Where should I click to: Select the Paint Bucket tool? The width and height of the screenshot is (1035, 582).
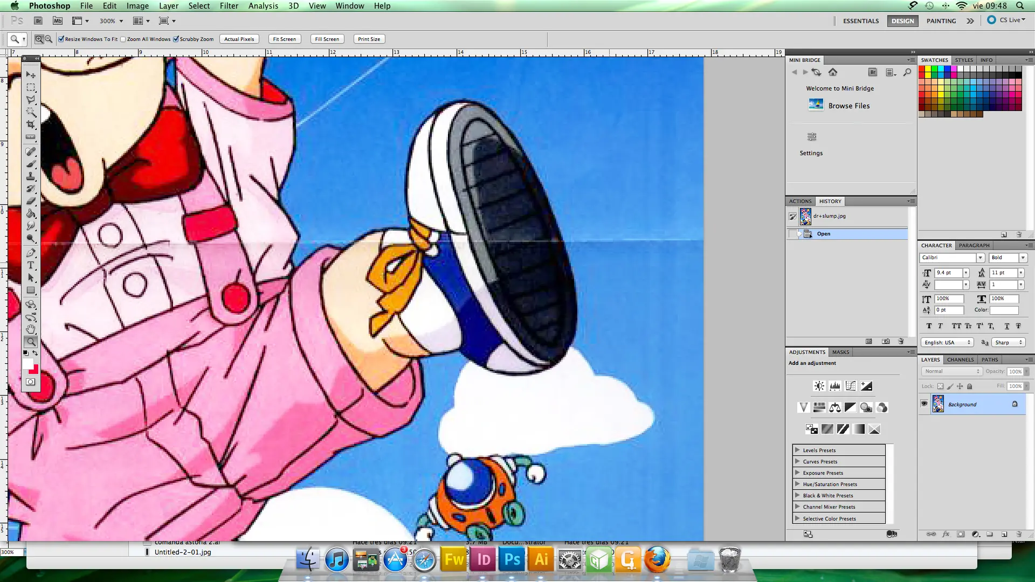point(31,213)
